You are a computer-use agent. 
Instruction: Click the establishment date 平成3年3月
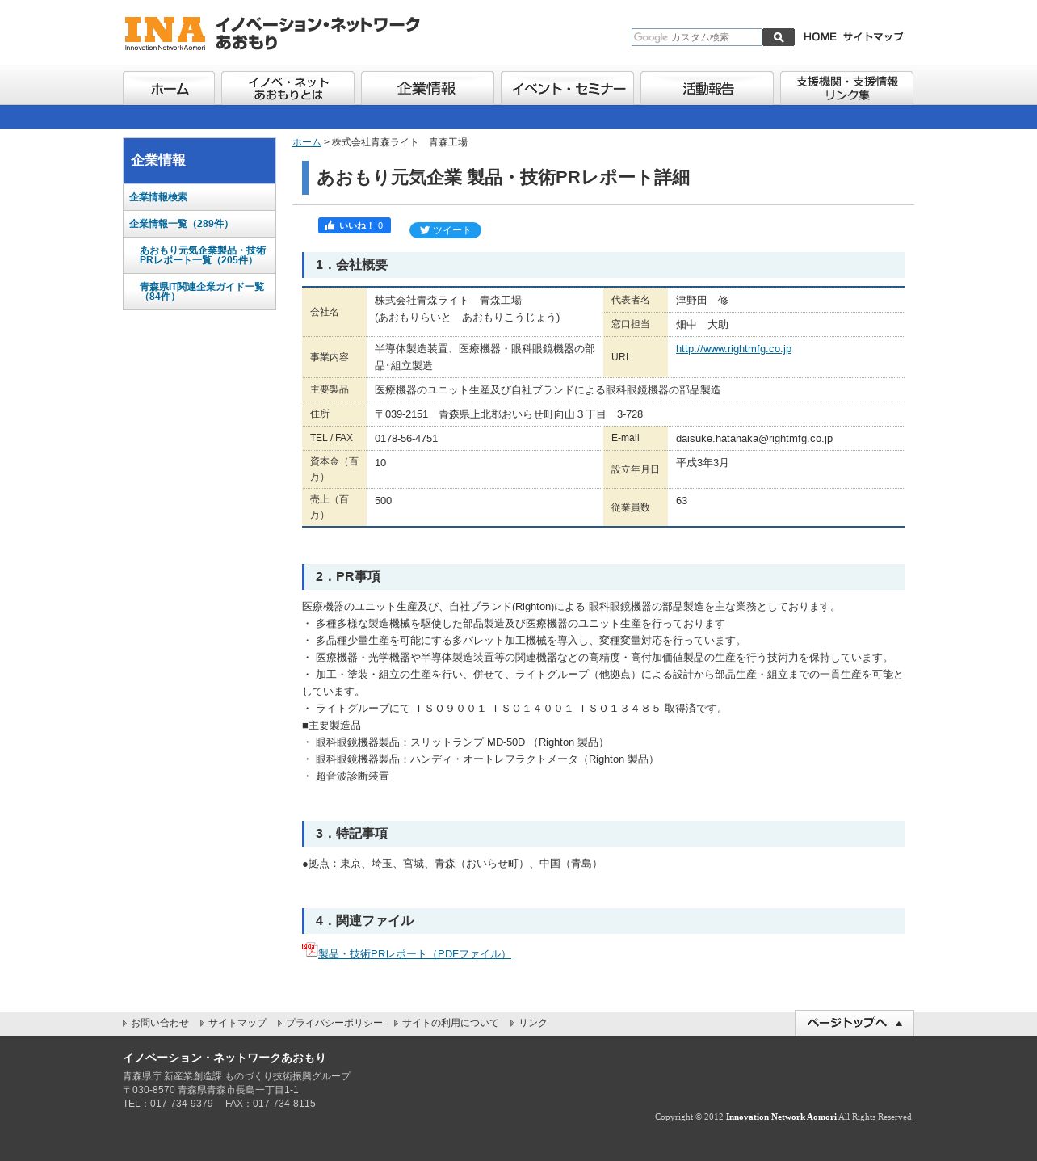point(703,463)
